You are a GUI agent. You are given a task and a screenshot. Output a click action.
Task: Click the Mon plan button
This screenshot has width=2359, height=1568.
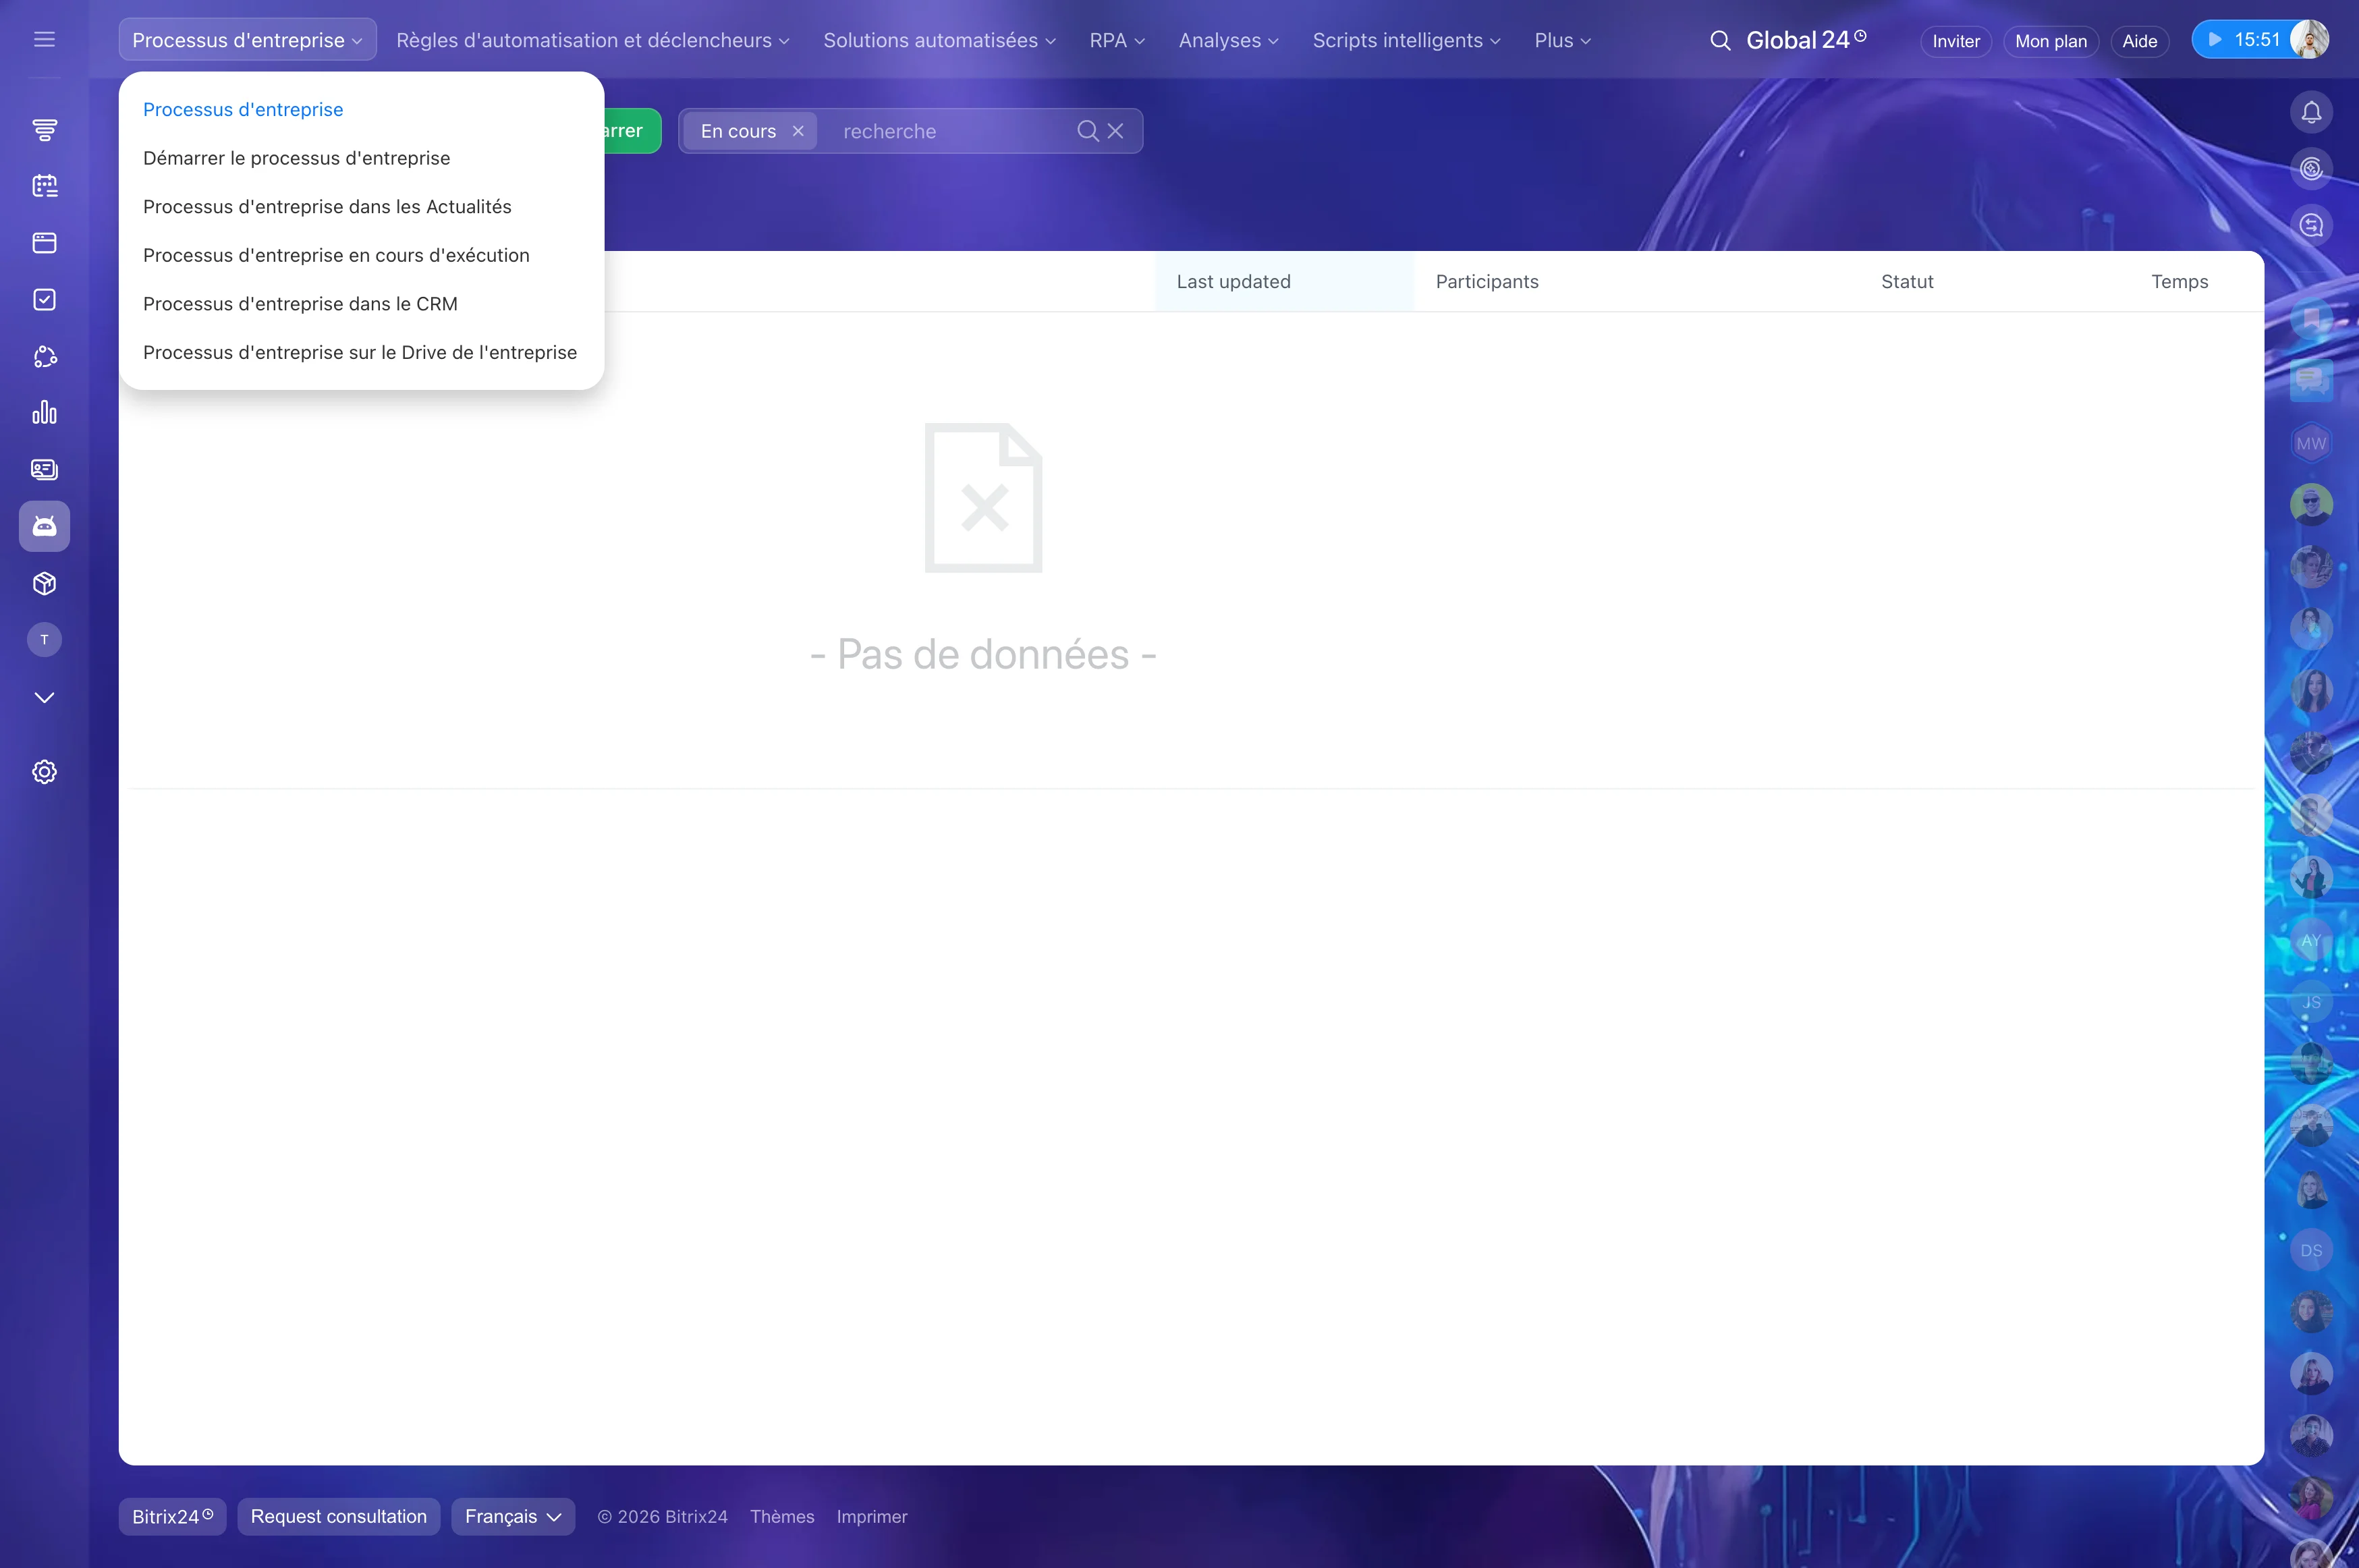tap(2050, 41)
